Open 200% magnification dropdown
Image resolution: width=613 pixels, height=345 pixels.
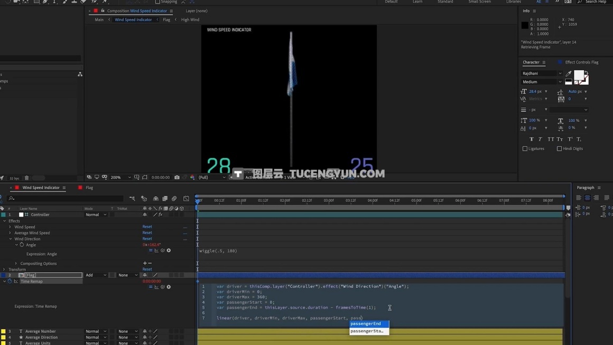tap(120, 178)
